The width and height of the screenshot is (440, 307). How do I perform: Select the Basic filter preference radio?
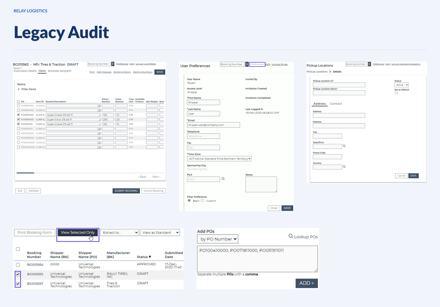[189, 200]
